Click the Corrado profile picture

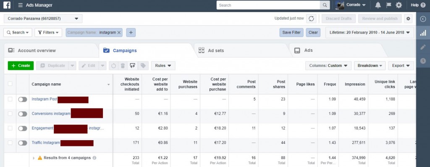(339, 5)
